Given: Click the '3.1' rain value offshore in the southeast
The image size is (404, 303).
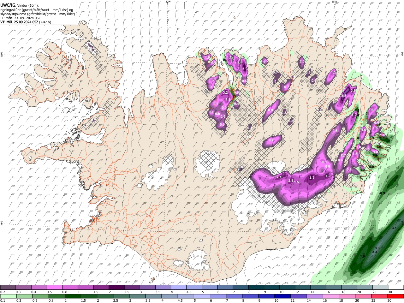Looking at the screenshot, I should [x=394, y=228].
